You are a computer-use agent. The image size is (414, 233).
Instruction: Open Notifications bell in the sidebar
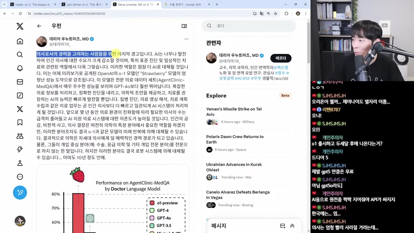coord(20,68)
